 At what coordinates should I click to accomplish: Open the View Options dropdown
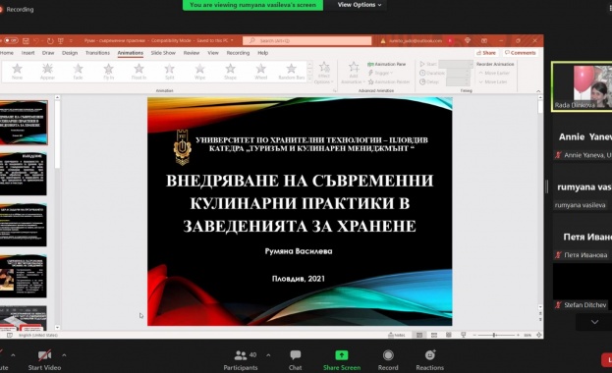pos(360,5)
